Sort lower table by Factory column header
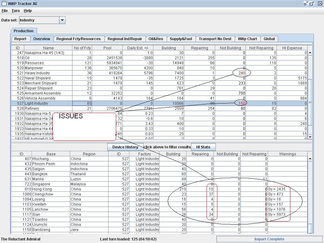This screenshot has width=324, height=243. 144,154
